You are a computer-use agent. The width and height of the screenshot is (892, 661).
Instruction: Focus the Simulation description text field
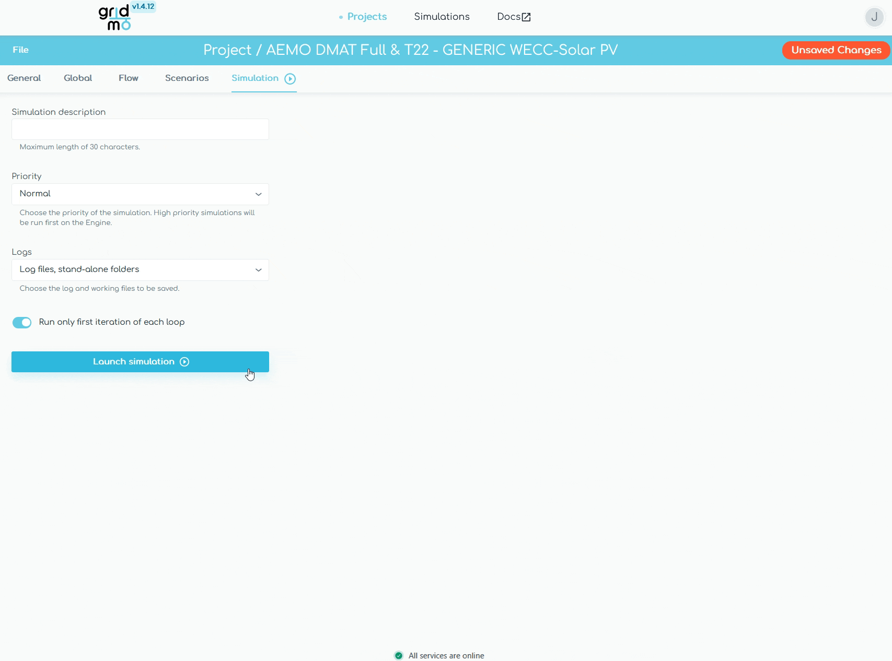click(140, 129)
